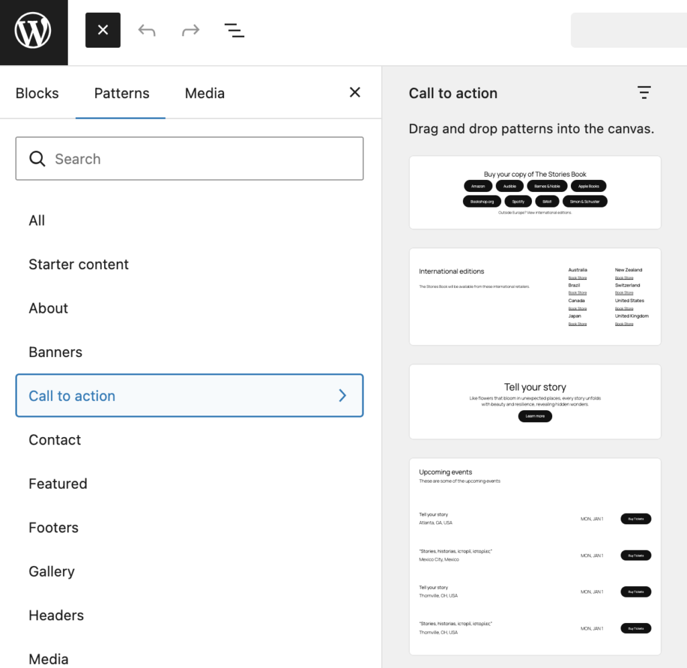This screenshot has width=687, height=668.
Task: Focus the Search patterns input field
Action: tap(201, 159)
